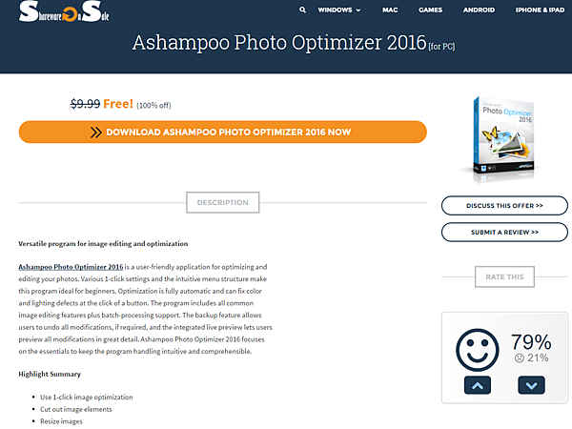Vote down with the down arrow button
The height and width of the screenshot is (429, 572).
coord(531,385)
